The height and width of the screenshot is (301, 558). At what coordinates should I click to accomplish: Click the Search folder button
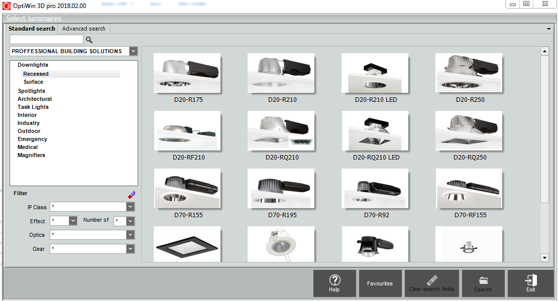point(483,283)
